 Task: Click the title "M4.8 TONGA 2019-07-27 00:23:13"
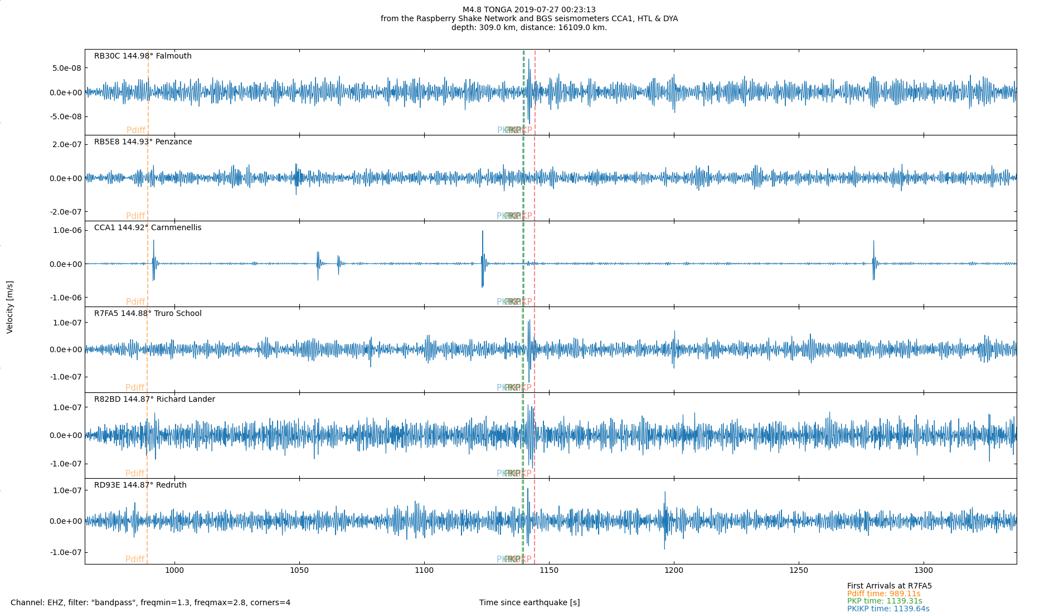point(529,9)
